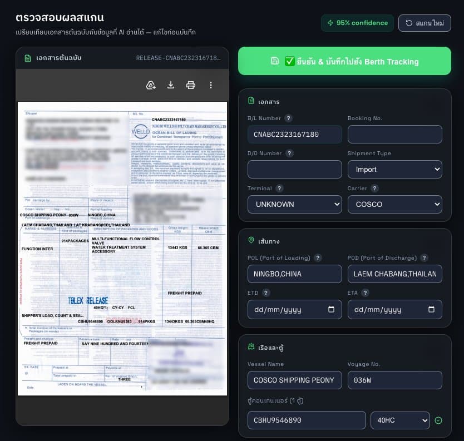Screen dimensions: 464x441
Task: Click the help icon beside ETD
Action: [266, 293]
